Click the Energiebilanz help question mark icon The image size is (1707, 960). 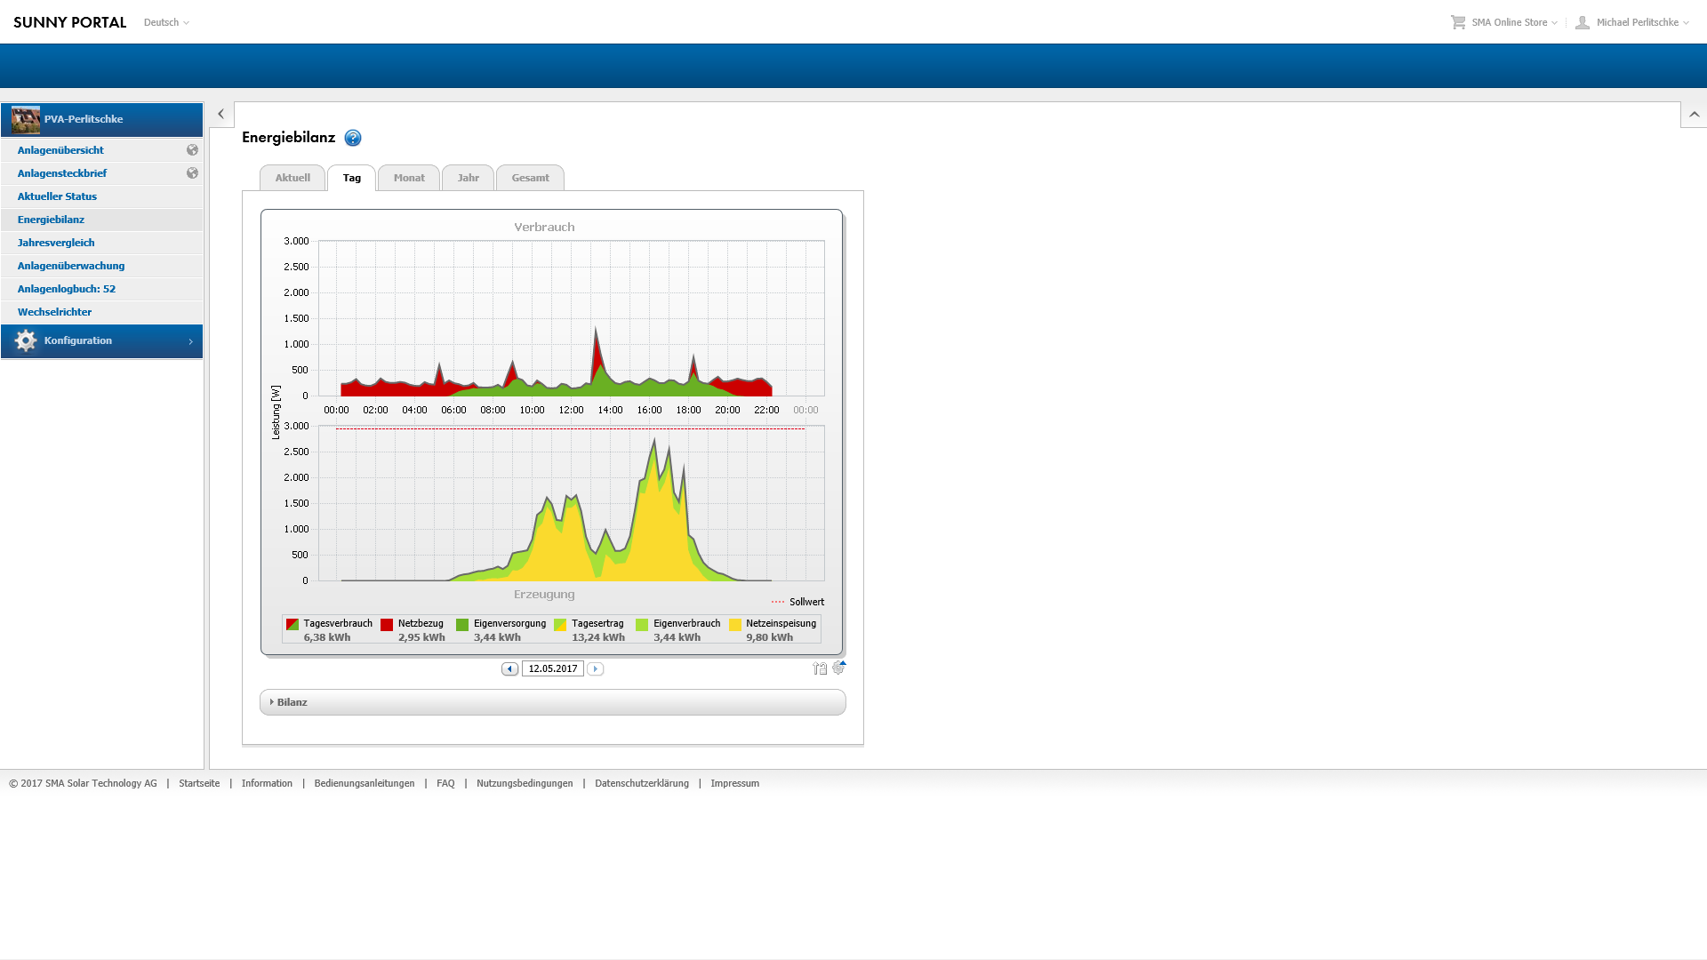tap(353, 138)
